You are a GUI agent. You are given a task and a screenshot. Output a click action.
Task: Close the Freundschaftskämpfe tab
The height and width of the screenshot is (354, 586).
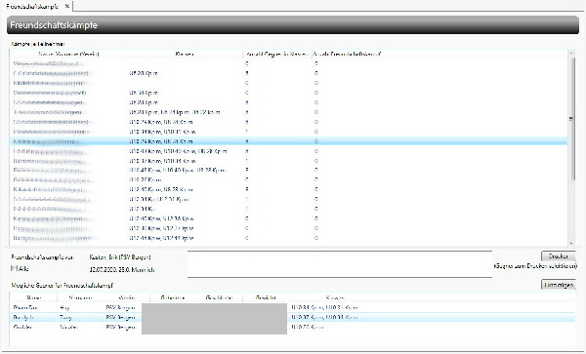click(x=66, y=6)
